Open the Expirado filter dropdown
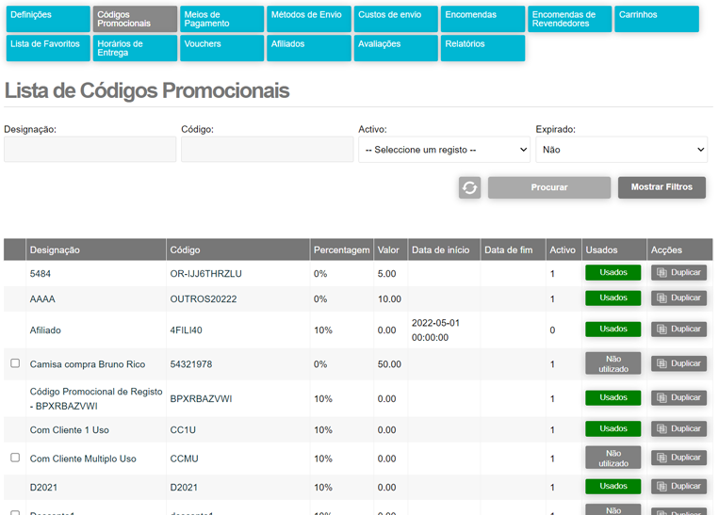The image size is (719, 515). click(621, 150)
